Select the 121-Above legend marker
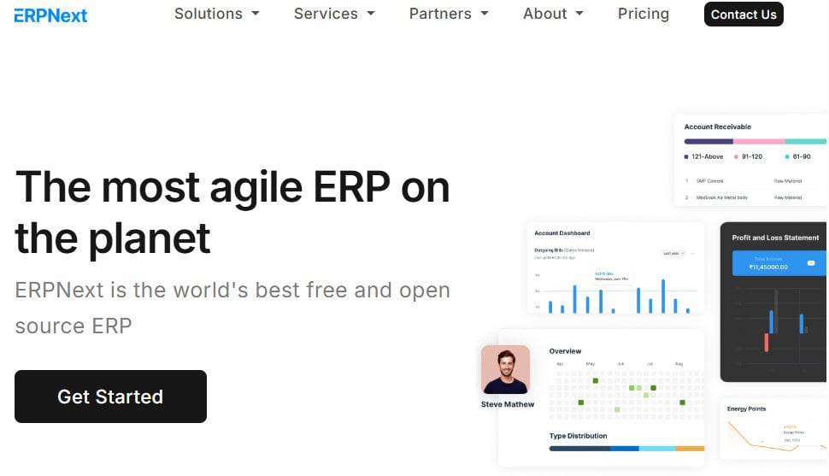The image size is (829, 476). coord(686,157)
